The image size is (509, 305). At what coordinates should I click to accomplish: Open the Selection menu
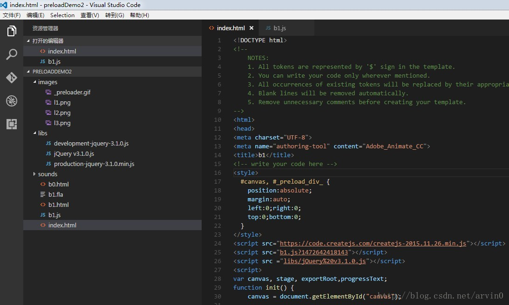point(62,15)
